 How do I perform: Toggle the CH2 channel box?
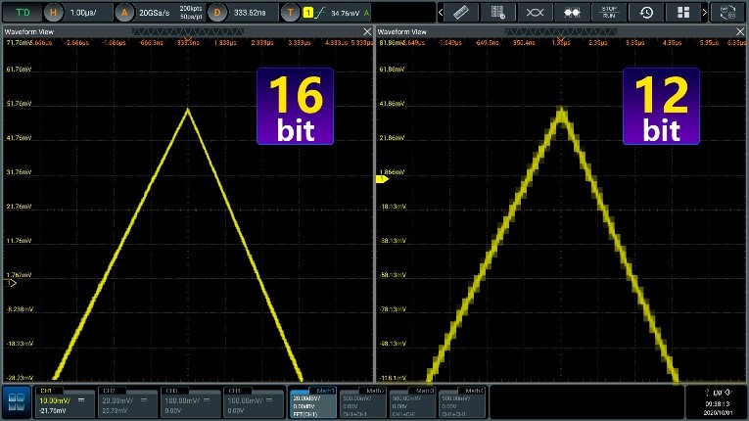(x=127, y=400)
